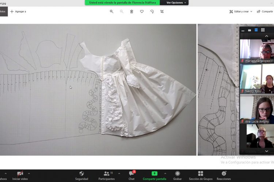
Task: Click Compartir pantalla button
Action: pyautogui.click(x=154, y=175)
